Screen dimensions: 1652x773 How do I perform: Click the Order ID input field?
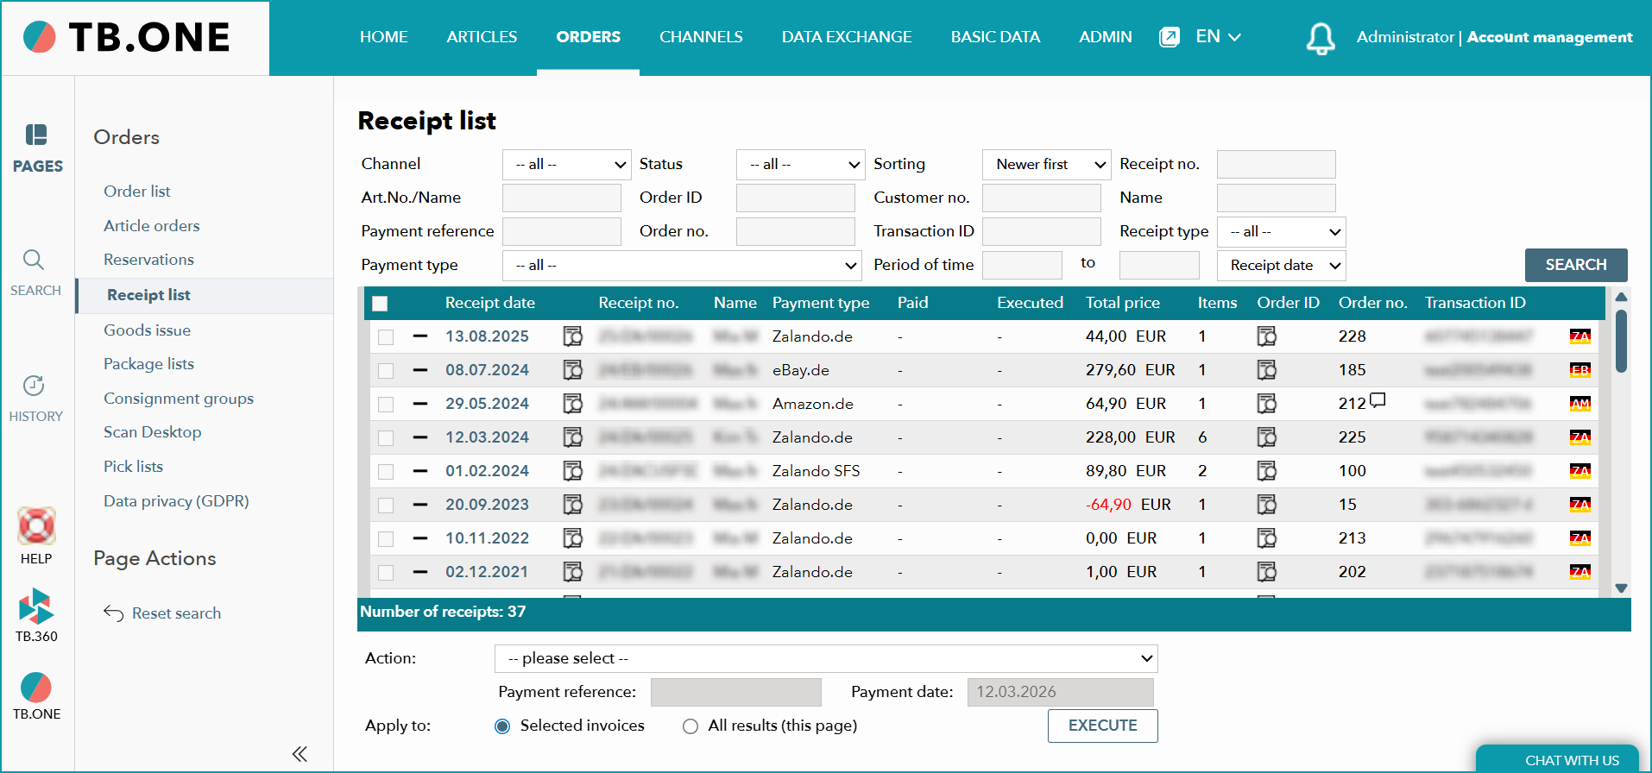pos(795,198)
